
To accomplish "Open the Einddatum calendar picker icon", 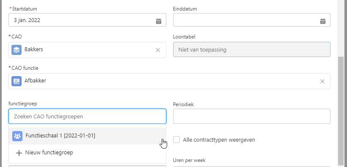I will pyautogui.click(x=323, y=21).
